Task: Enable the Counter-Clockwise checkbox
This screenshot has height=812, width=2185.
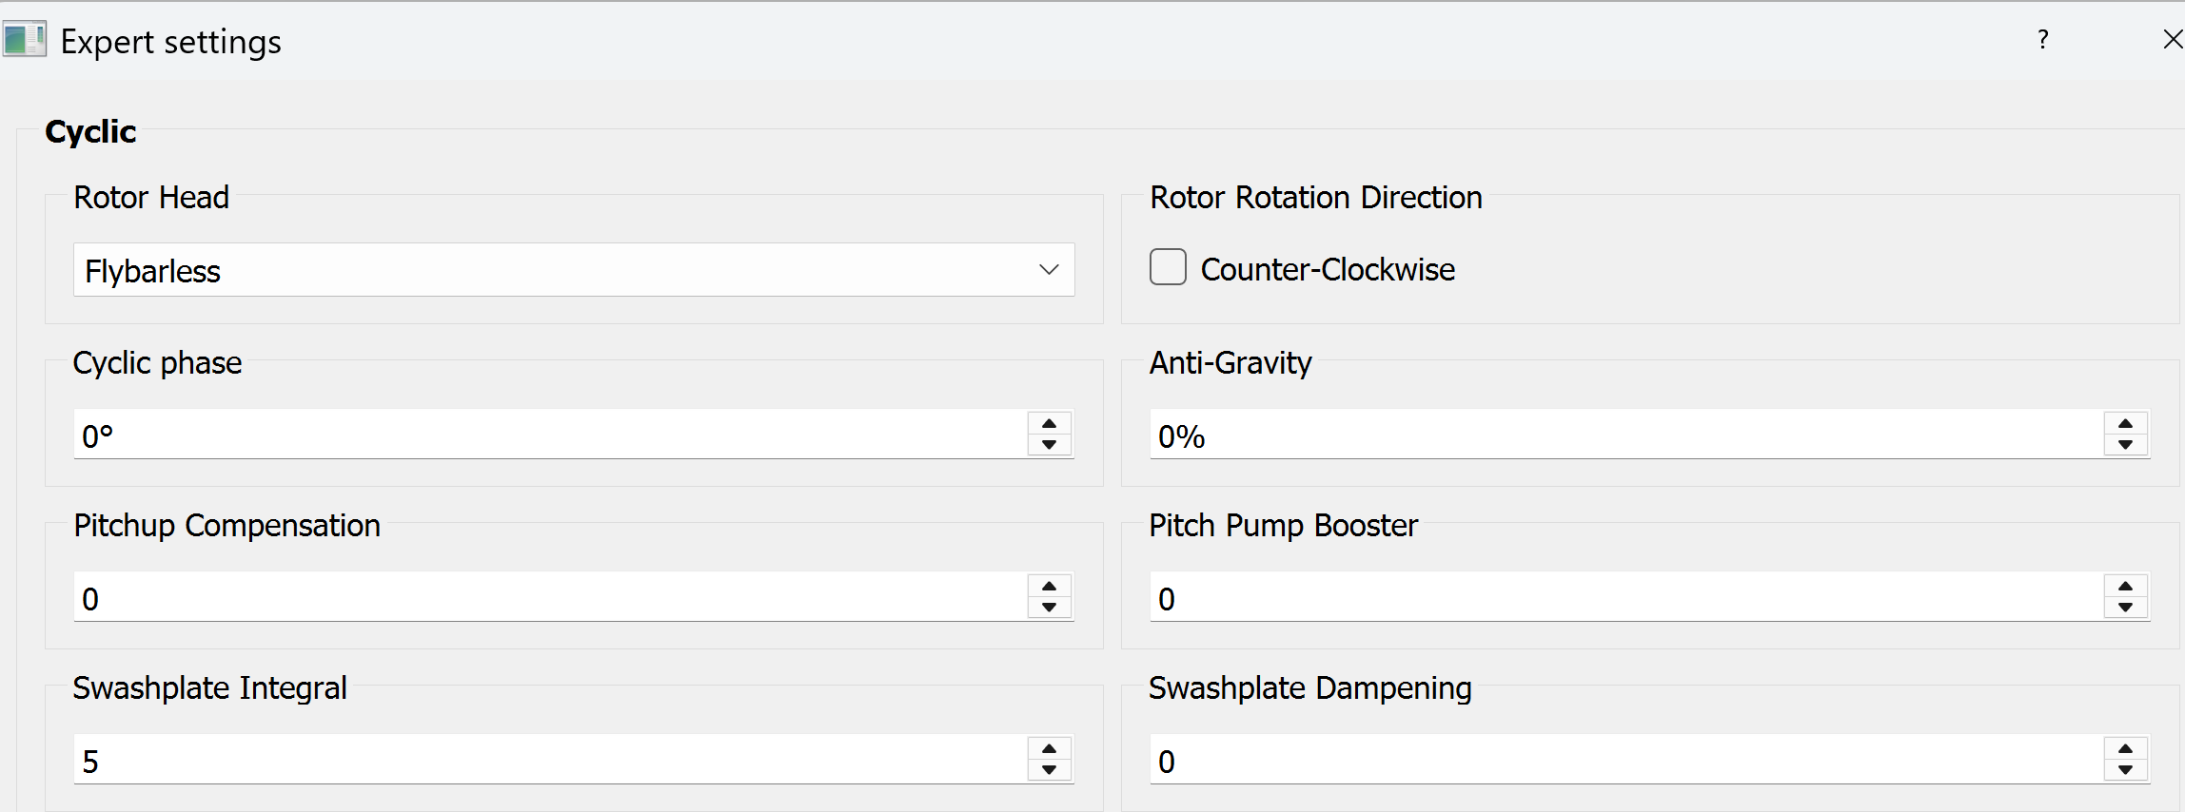Action: (x=1168, y=268)
